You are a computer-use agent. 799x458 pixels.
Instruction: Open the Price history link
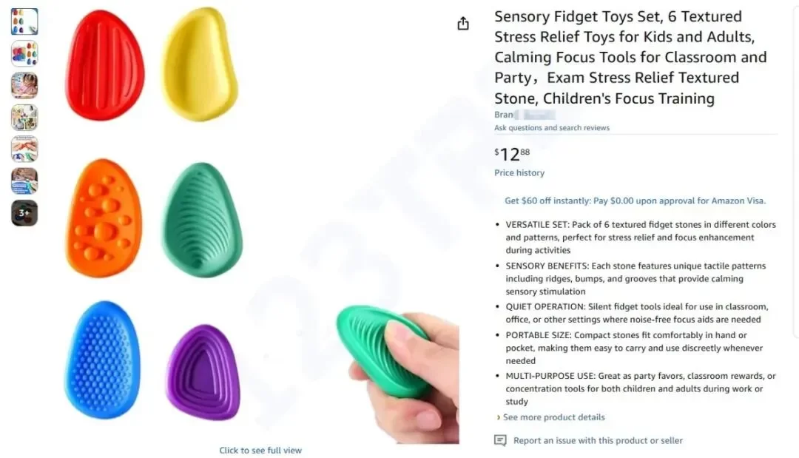[519, 173]
